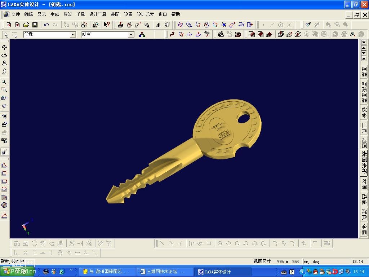
Task: Open the 显示 menu
Action: [x=42, y=14]
